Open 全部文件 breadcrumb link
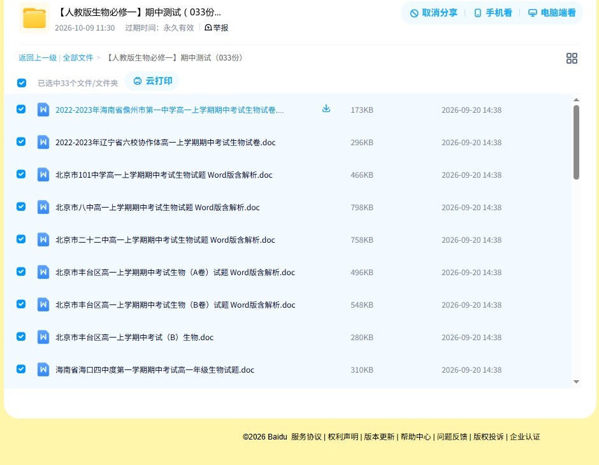599x465 pixels. pyautogui.click(x=78, y=58)
